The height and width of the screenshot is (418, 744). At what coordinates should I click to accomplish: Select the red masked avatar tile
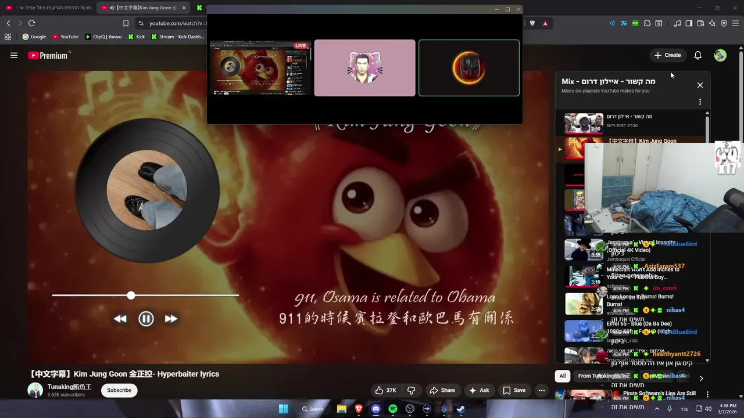pos(468,68)
